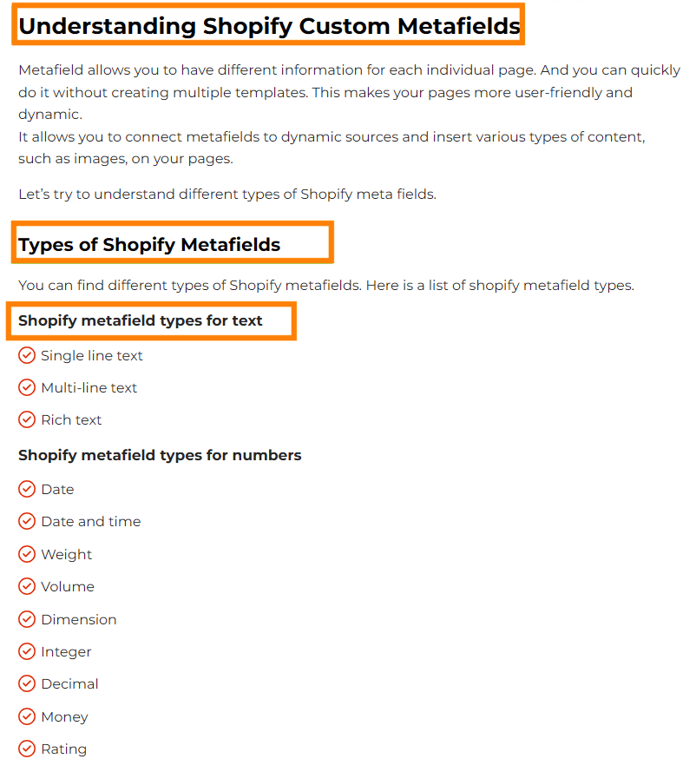Click the check icon beside Rich text

click(x=27, y=419)
